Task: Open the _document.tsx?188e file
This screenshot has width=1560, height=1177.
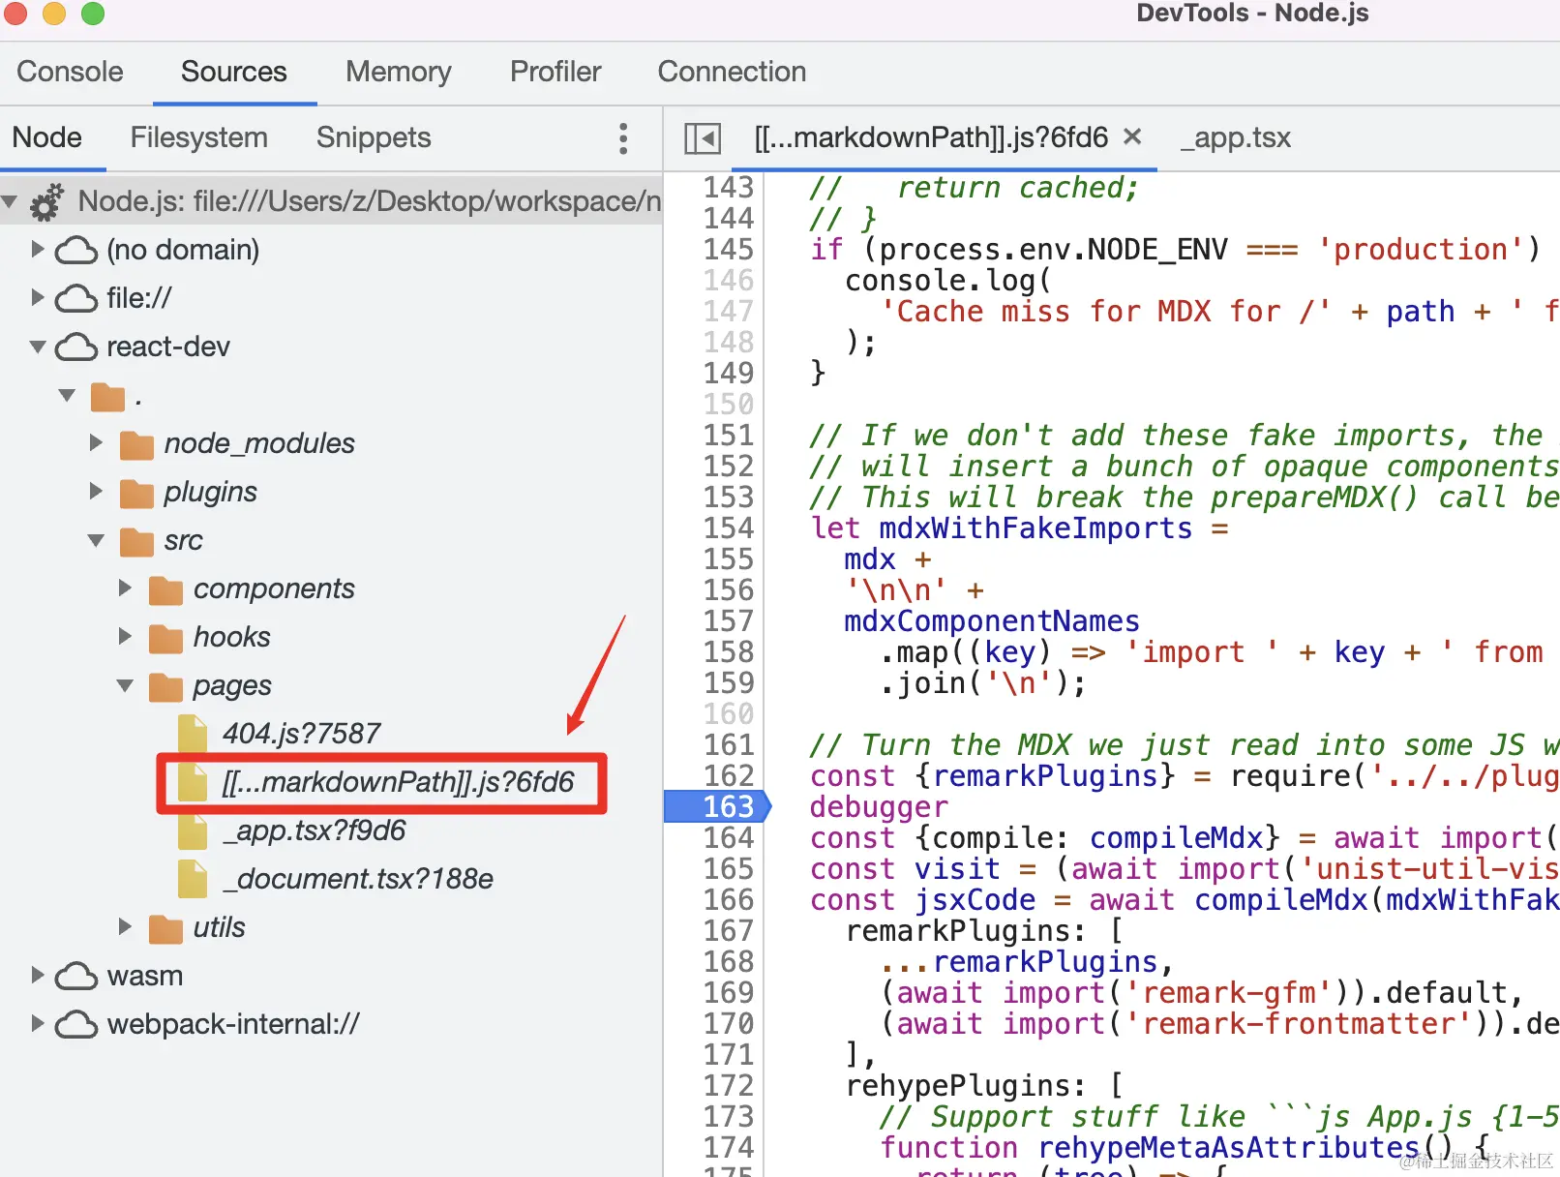Action: coord(357,879)
